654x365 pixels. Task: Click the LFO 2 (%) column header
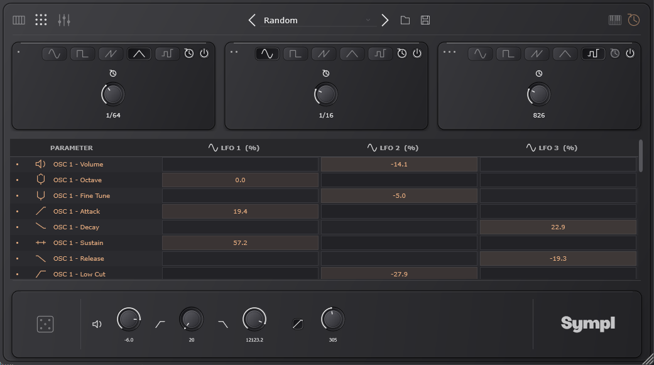pos(393,148)
